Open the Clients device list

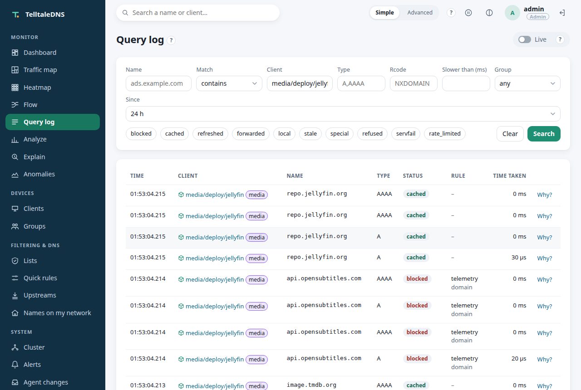pos(53,209)
